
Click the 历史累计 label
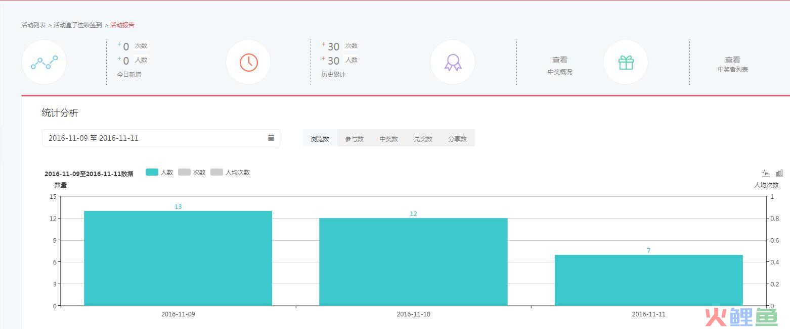333,74
